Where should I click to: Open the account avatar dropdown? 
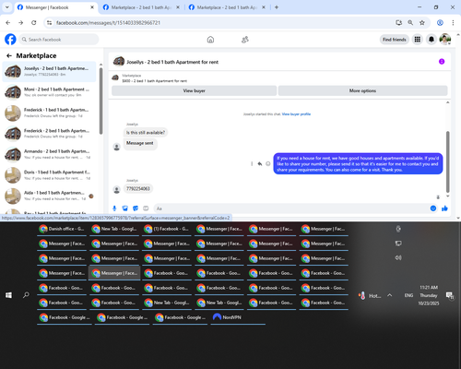click(x=445, y=40)
